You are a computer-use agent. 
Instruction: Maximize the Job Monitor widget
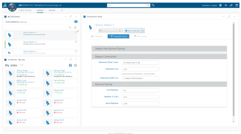pyautogui.click(x=71, y=60)
